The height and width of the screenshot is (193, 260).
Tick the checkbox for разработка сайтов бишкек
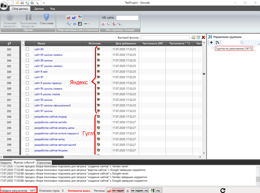(27, 150)
